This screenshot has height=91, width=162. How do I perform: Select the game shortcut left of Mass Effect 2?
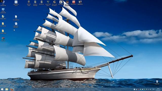(x=67, y=3)
